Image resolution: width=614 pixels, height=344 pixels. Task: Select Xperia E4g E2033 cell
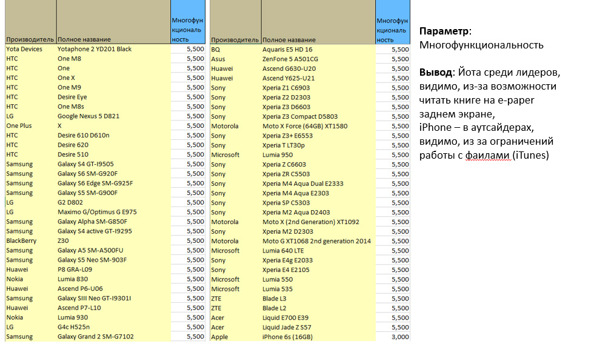318,260
